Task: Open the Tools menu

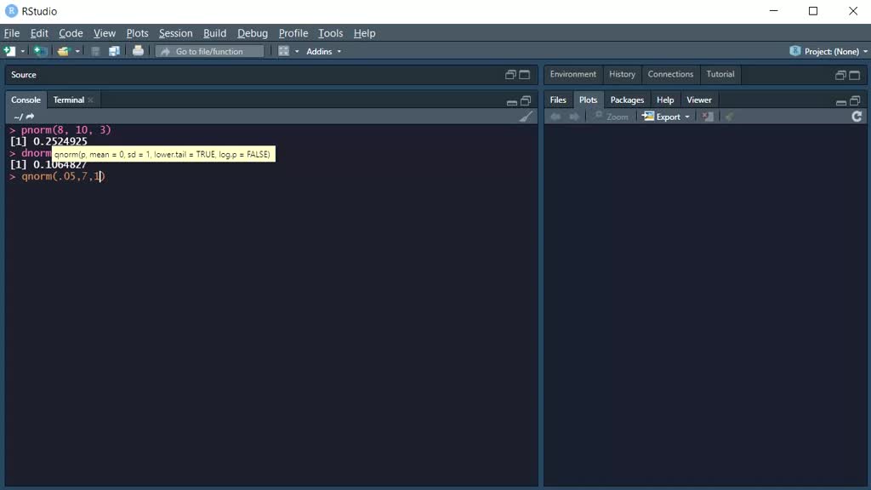Action: click(x=331, y=33)
